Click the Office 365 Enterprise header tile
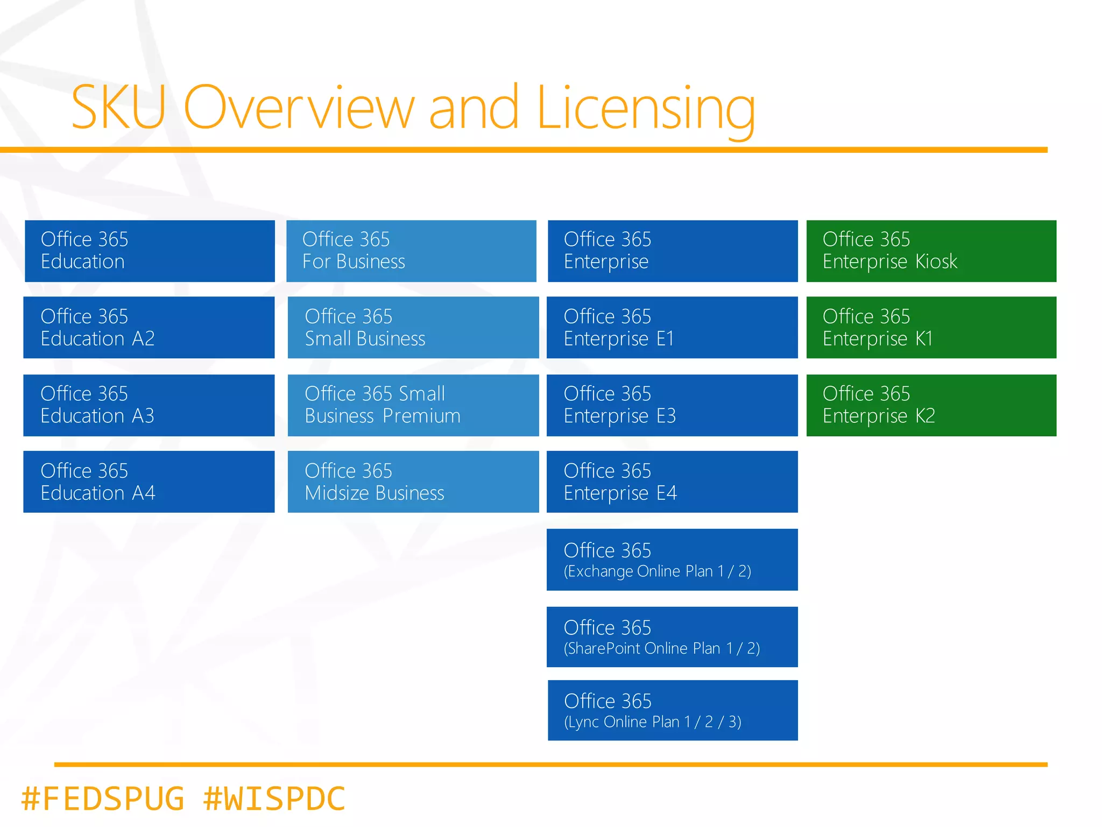 673,251
